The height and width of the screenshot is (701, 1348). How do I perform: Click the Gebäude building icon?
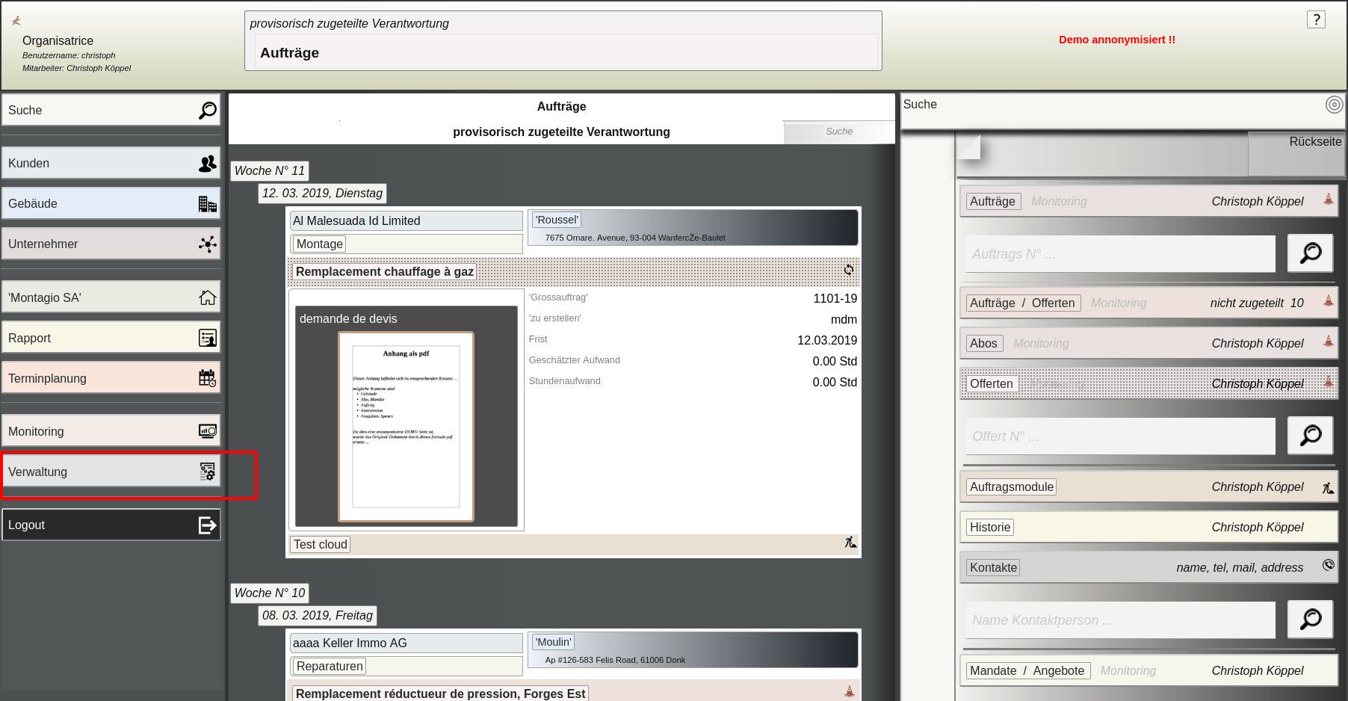[207, 204]
